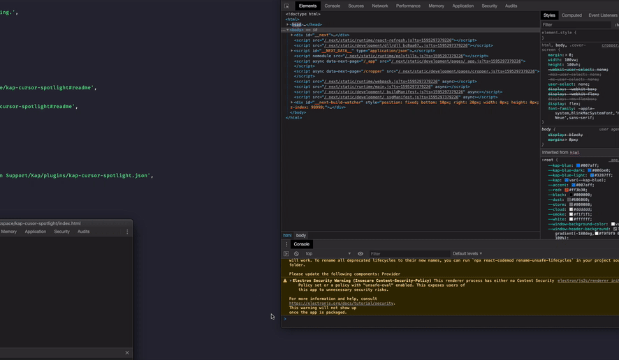Screen dimensions: 619x360
Task: Open the --dust color swatch
Action: [569, 200]
